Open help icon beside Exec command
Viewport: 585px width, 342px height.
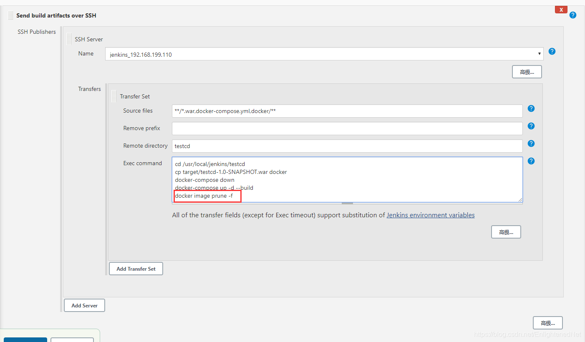coord(531,161)
